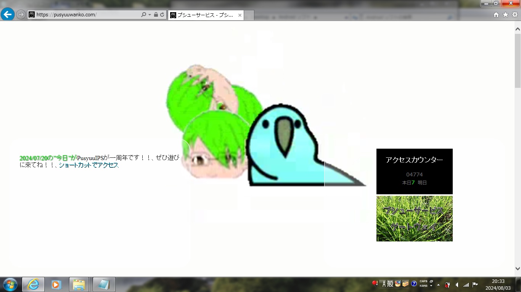Show the security lock report

pos(156,15)
